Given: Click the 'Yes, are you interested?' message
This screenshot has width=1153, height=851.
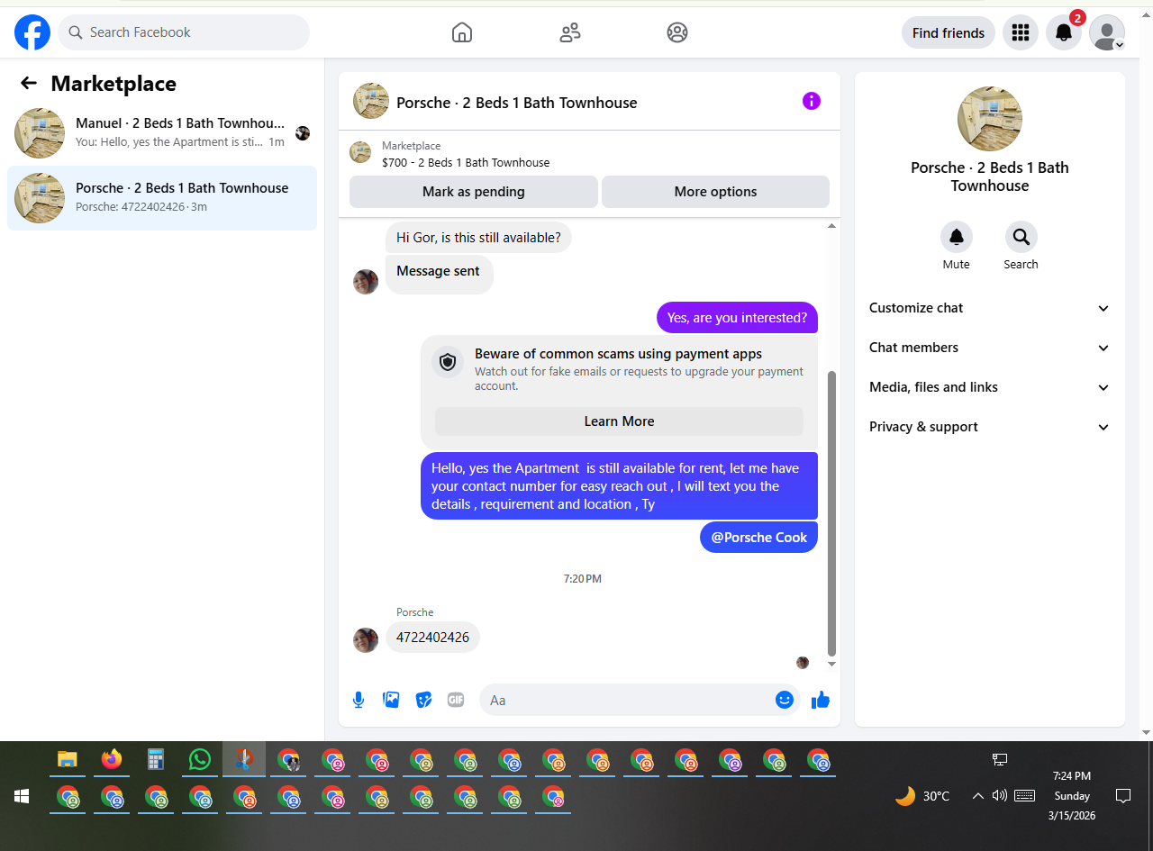Looking at the screenshot, I should pyautogui.click(x=737, y=318).
